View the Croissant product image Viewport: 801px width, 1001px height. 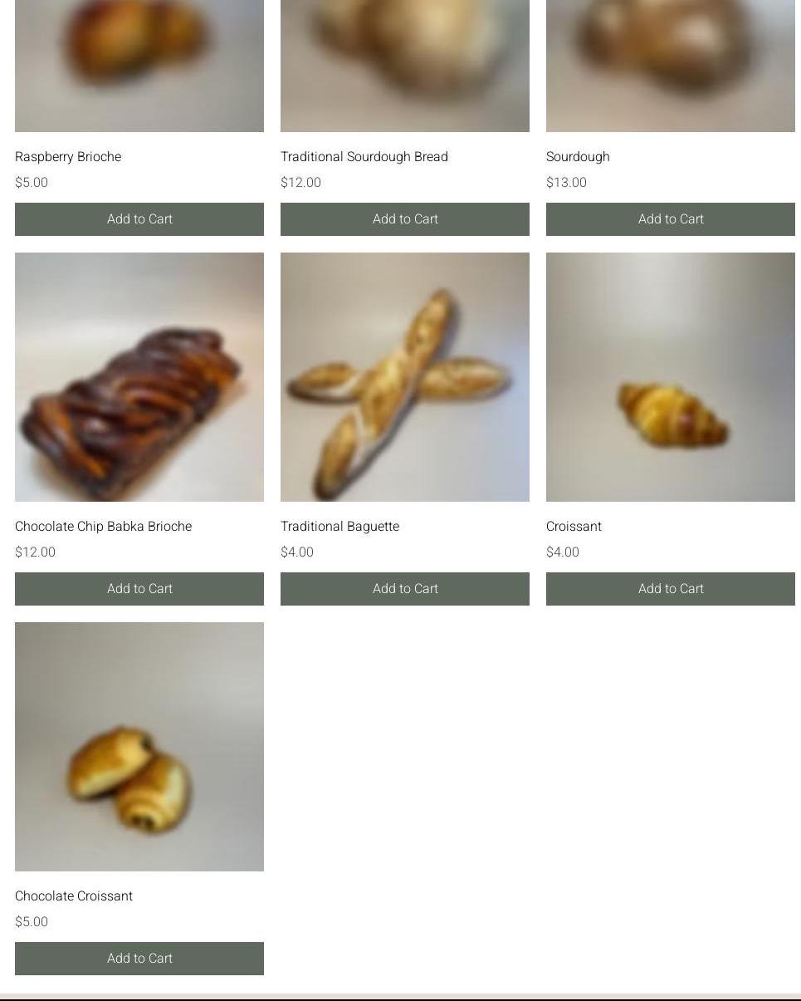pos(671,377)
